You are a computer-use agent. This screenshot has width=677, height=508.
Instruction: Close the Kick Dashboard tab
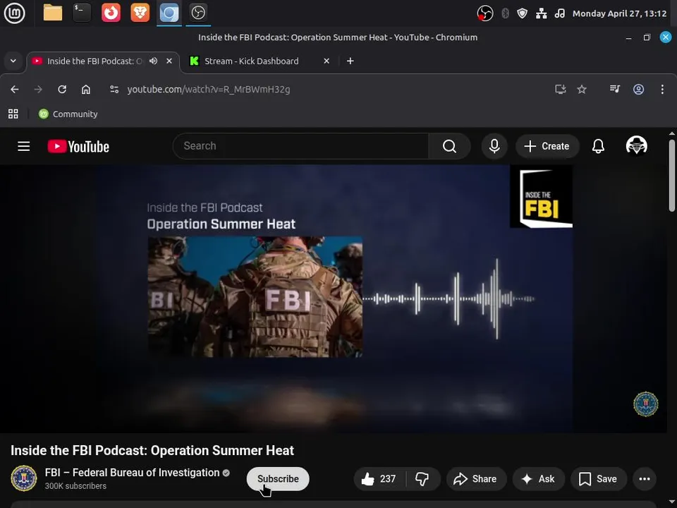coord(327,61)
